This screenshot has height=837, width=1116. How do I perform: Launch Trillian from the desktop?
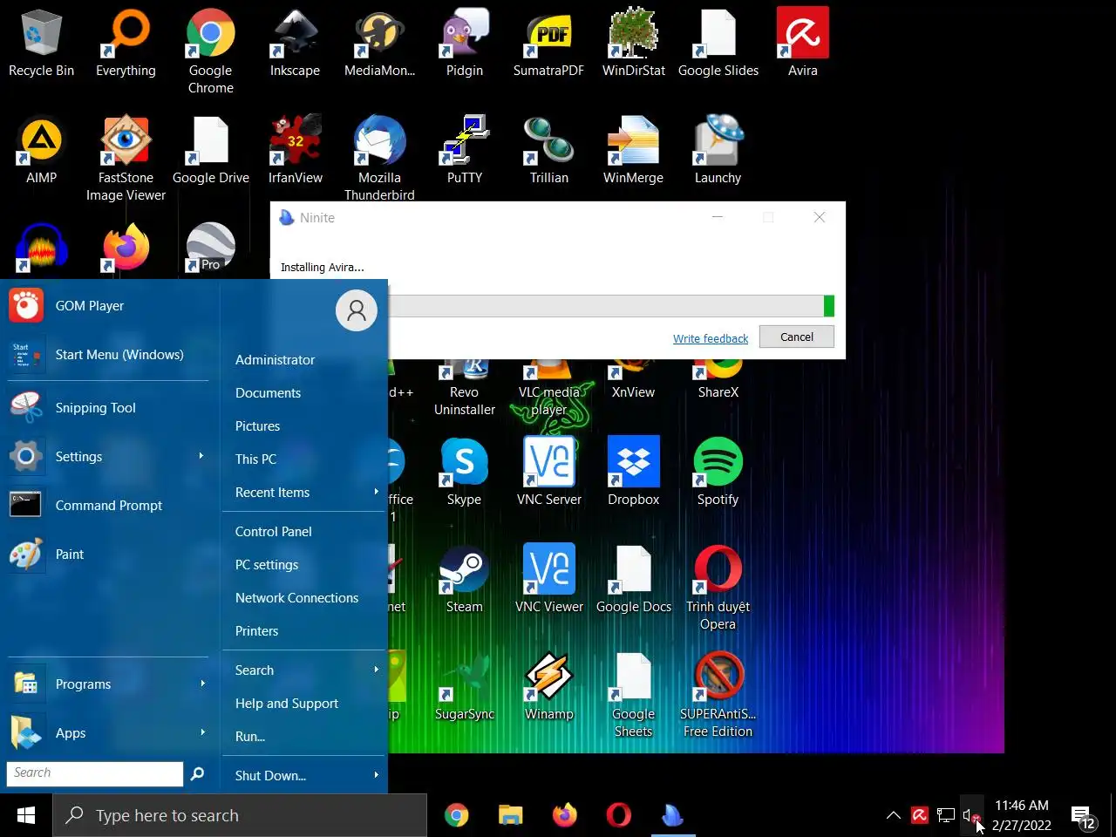coord(548,150)
